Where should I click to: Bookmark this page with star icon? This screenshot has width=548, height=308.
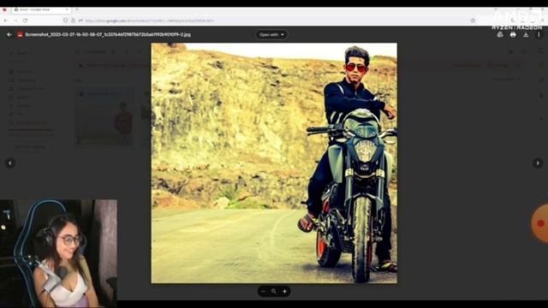pos(473,21)
